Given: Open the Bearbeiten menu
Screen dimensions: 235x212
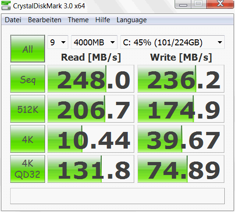Looking at the screenshot, I should 45,20.
